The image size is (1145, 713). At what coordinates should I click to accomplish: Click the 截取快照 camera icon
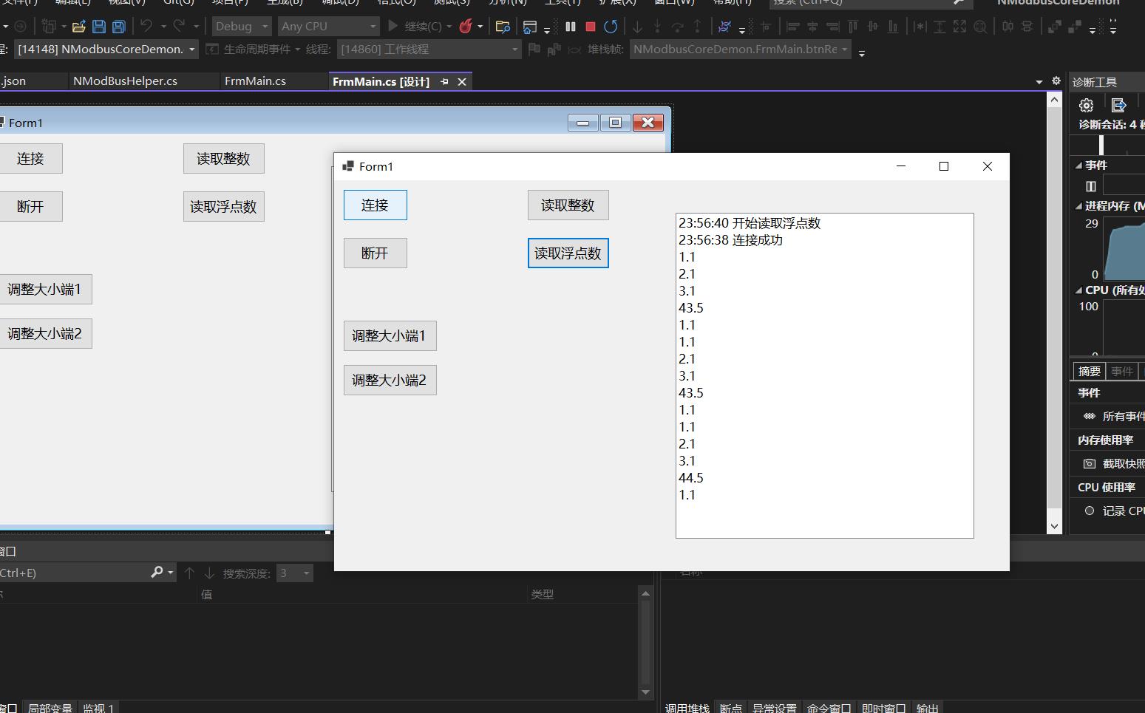(x=1090, y=463)
